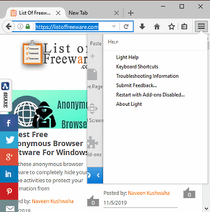The width and height of the screenshot is (210, 212).
Task: Choose Submit Feedback...
Action: coord(136,85)
